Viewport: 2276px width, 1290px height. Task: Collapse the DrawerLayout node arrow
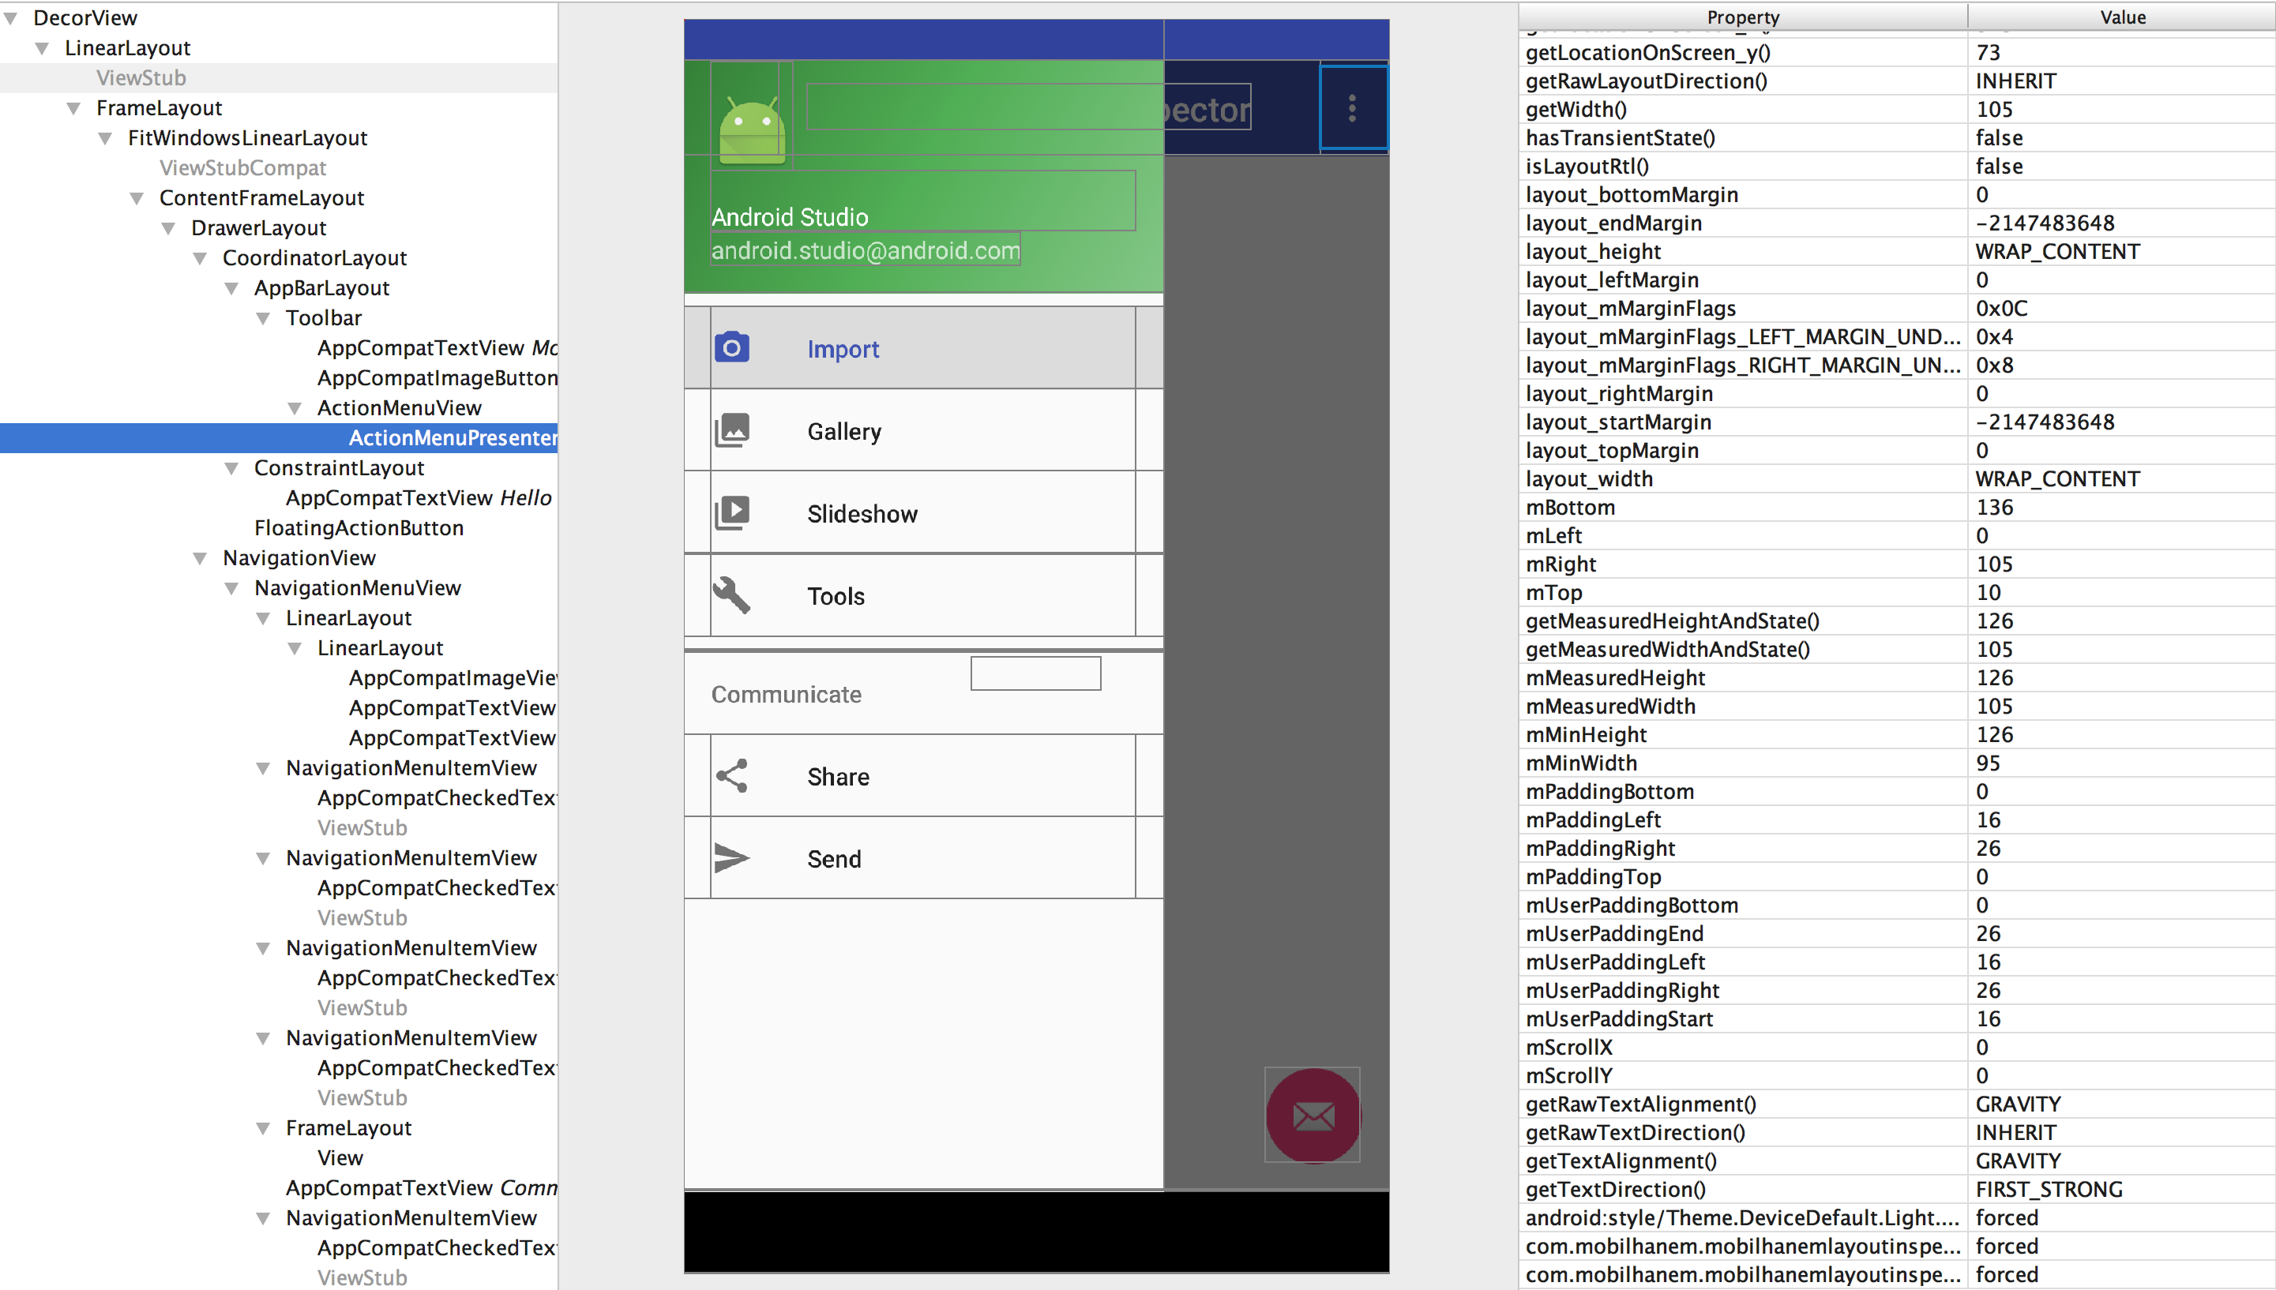[x=168, y=227]
